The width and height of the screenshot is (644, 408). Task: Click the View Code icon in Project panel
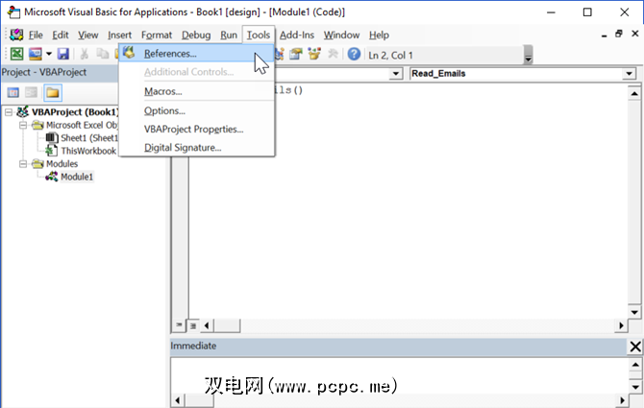[x=13, y=93]
